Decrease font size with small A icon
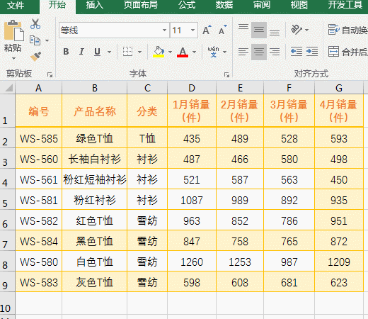This screenshot has width=368, height=319. pos(222,30)
